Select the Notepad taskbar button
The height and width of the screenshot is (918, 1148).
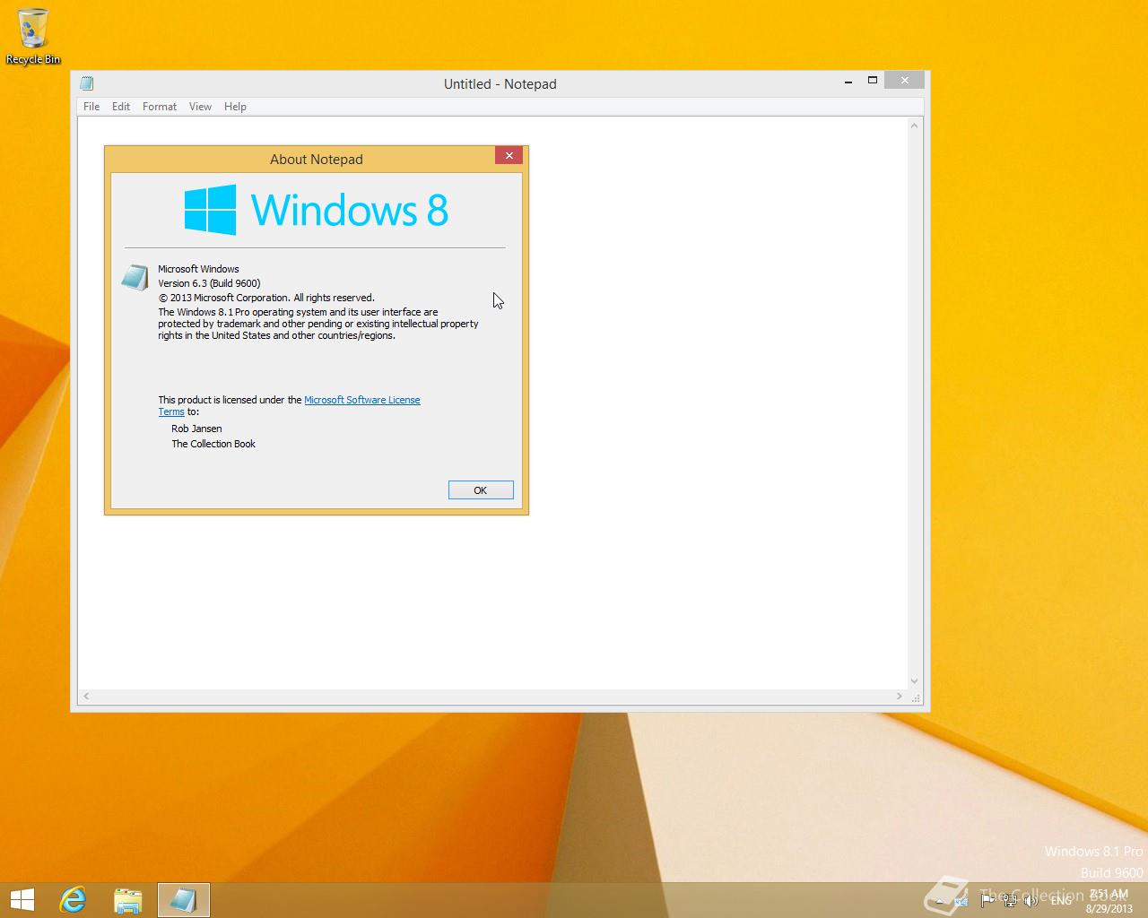(x=184, y=900)
